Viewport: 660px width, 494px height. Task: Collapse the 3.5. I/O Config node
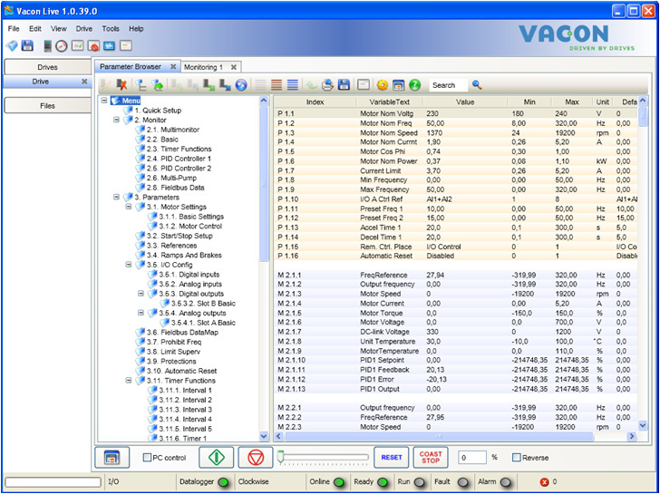click(x=129, y=265)
